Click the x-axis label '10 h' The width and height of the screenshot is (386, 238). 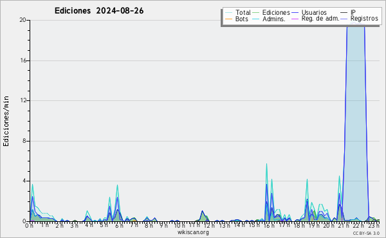pyautogui.click(x=179, y=225)
